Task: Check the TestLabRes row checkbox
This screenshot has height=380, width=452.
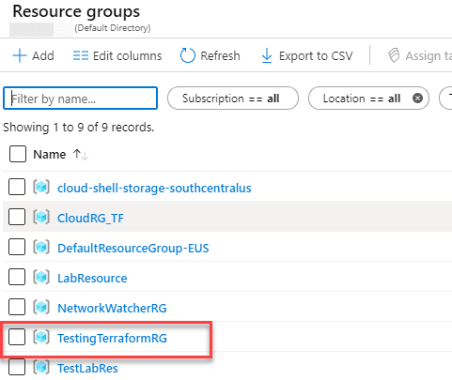Action: click(x=17, y=367)
